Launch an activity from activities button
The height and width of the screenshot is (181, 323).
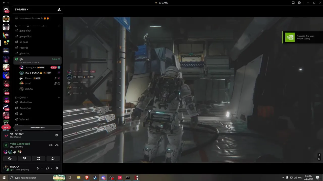point(39,158)
